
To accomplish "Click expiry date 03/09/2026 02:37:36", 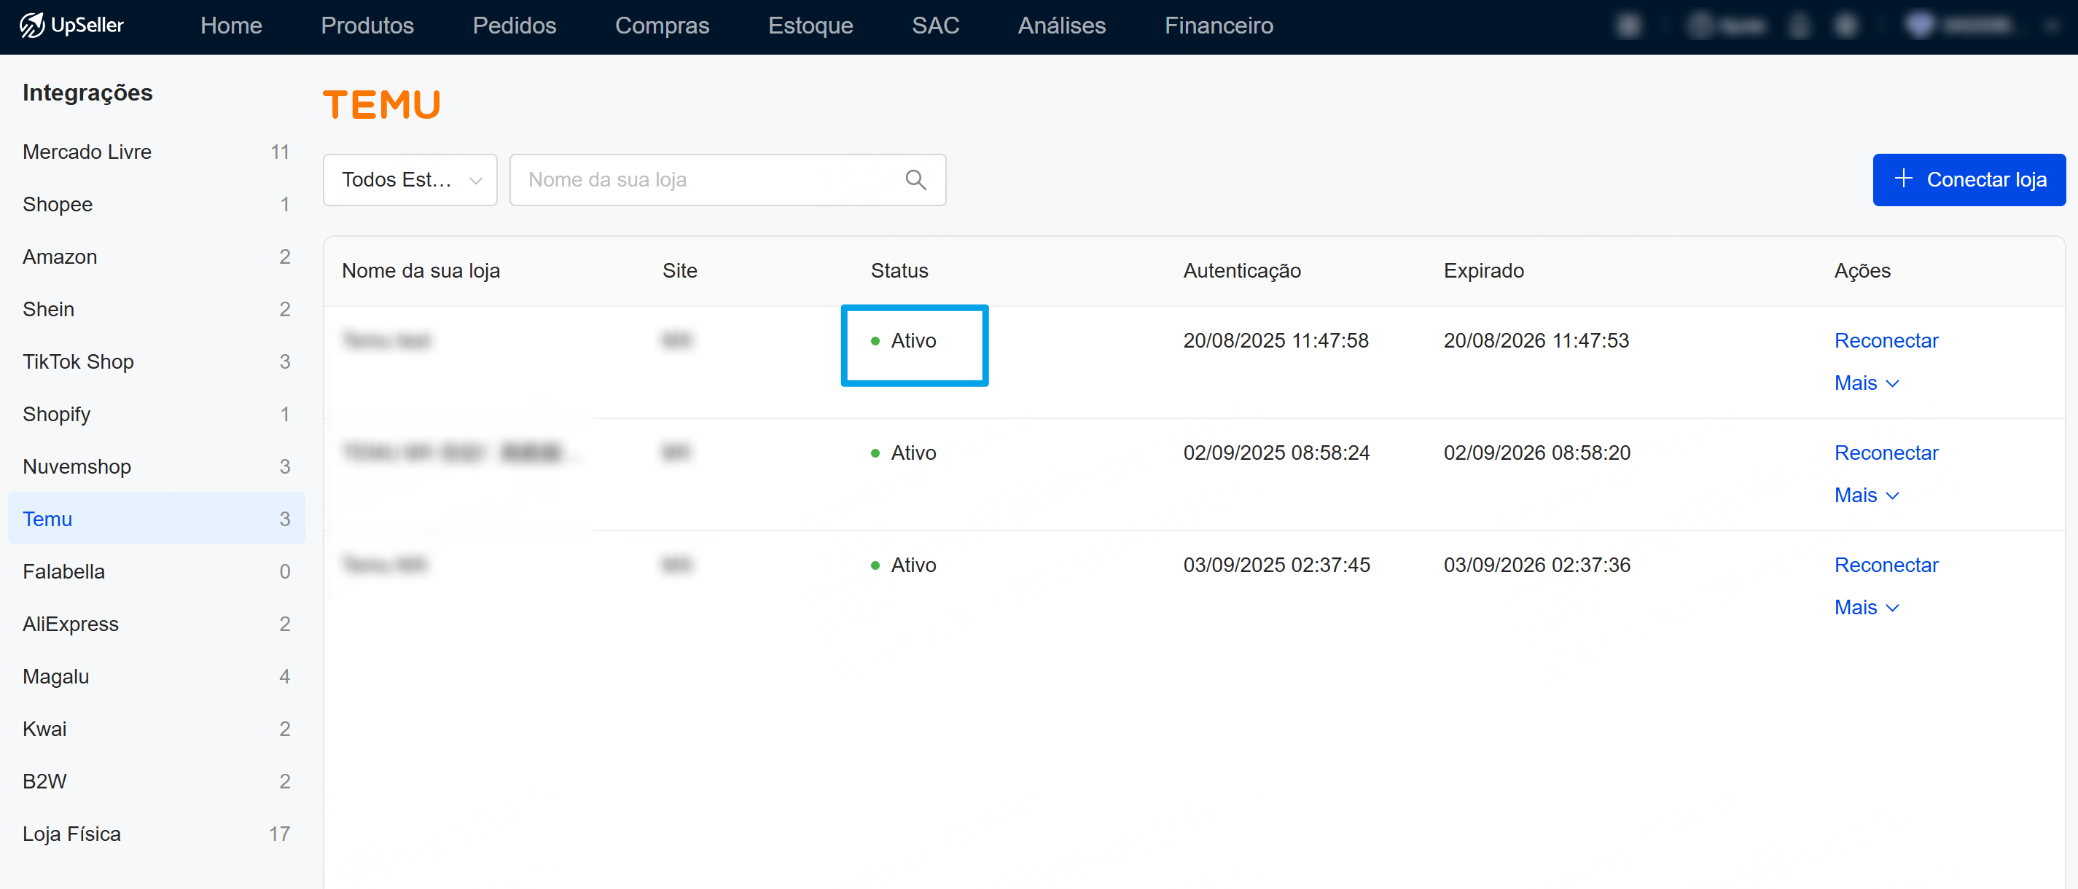I will (x=1536, y=565).
